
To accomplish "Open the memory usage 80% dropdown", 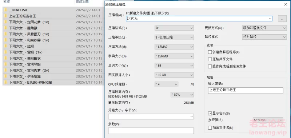I will click(182, 95).
